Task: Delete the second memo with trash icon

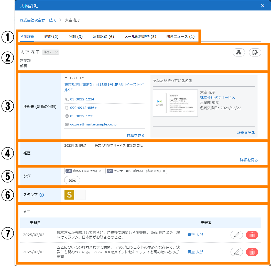Action: coord(252,252)
